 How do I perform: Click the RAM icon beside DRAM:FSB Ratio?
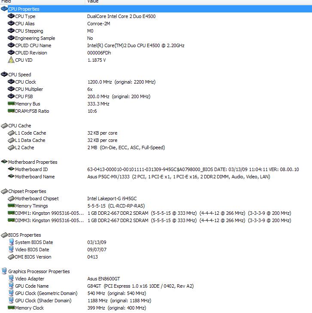[11, 111]
